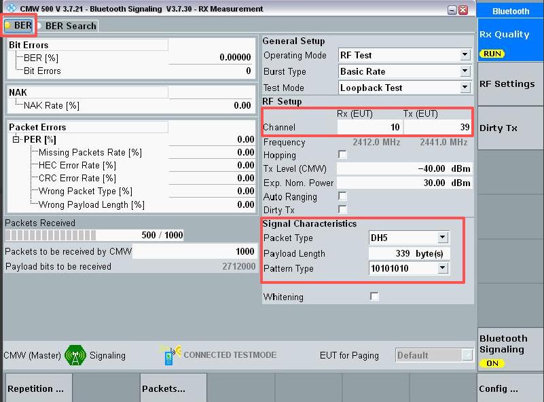Click the Rx (EUT) channel field
The width and height of the screenshot is (544, 402).
pyautogui.click(x=369, y=127)
